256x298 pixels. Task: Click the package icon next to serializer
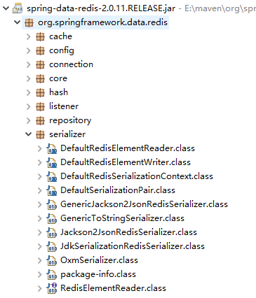click(40, 134)
